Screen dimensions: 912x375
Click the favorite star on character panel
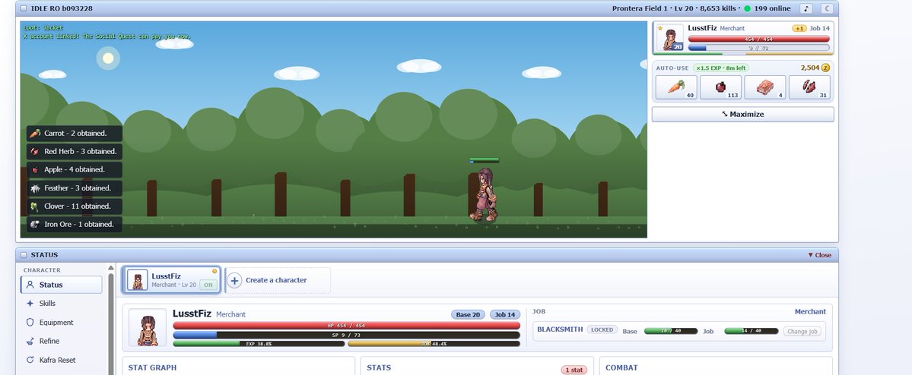pyautogui.click(x=660, y=28)
